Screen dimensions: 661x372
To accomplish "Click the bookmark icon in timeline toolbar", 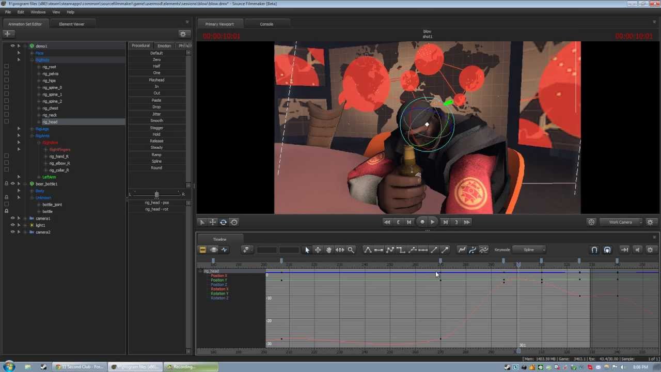I will 246,250.
